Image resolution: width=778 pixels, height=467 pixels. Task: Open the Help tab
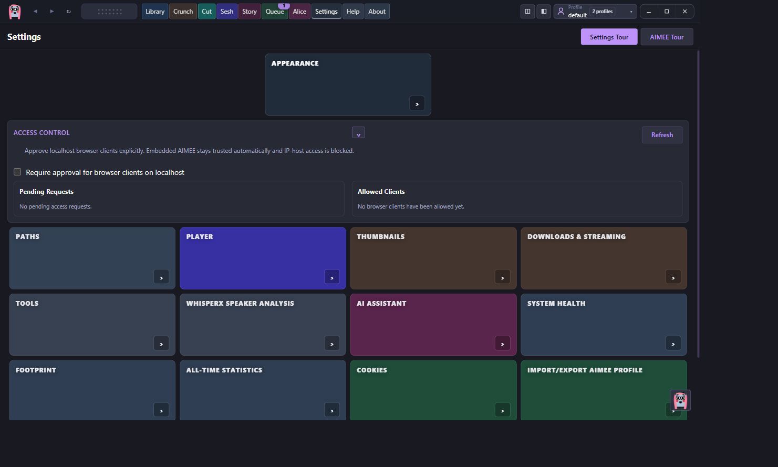click(353, 11)
